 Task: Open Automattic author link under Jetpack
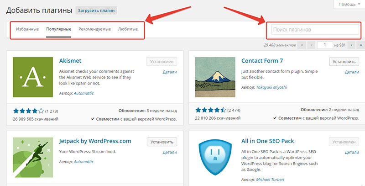(83, 161)
